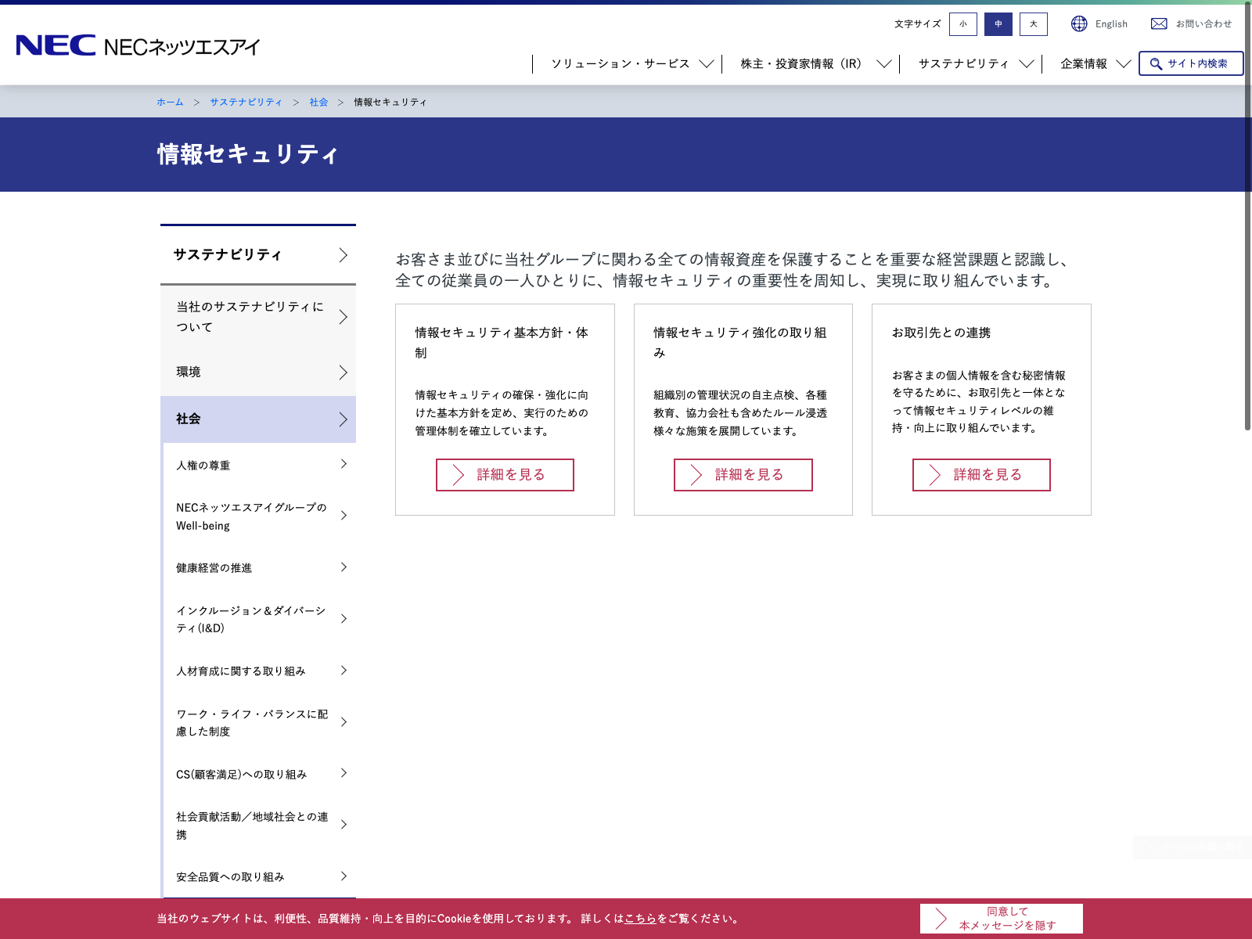
Task: Set font size to large (大)
Action: [x=1034, y=24]
